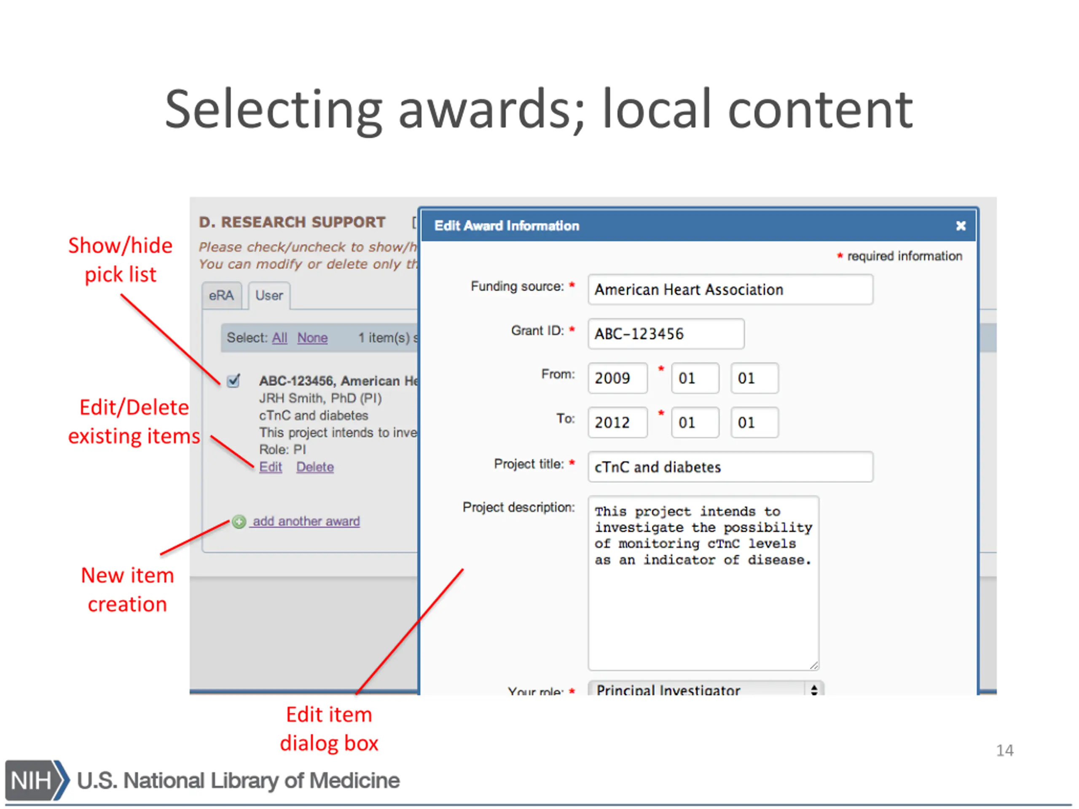
Task: Click the To day field
Action: (754, 423)
